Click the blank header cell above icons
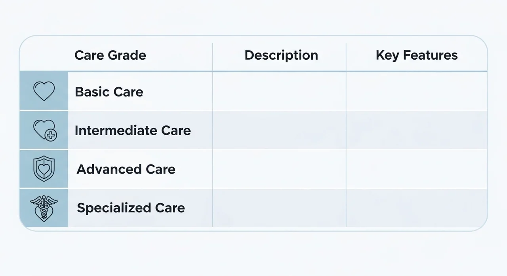The image size is (507, 276). pyautogui.click(x=44, y=55)
